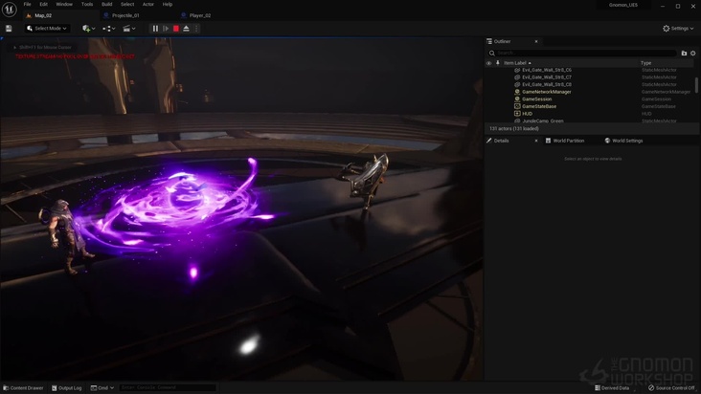Open the Settings dropdown
This screenshot has height=394, width=701.
pos(678,29)
